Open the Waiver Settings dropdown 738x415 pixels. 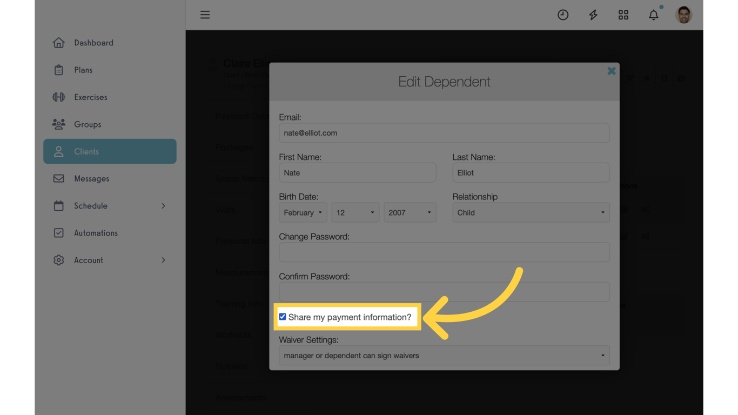point(444,355)
